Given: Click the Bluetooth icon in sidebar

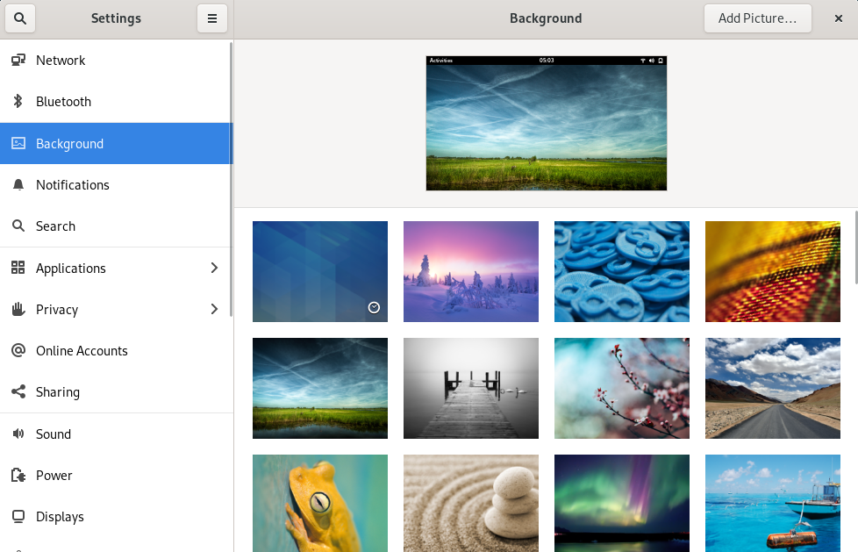Looking at the screenshot, I should pos(18,102).
